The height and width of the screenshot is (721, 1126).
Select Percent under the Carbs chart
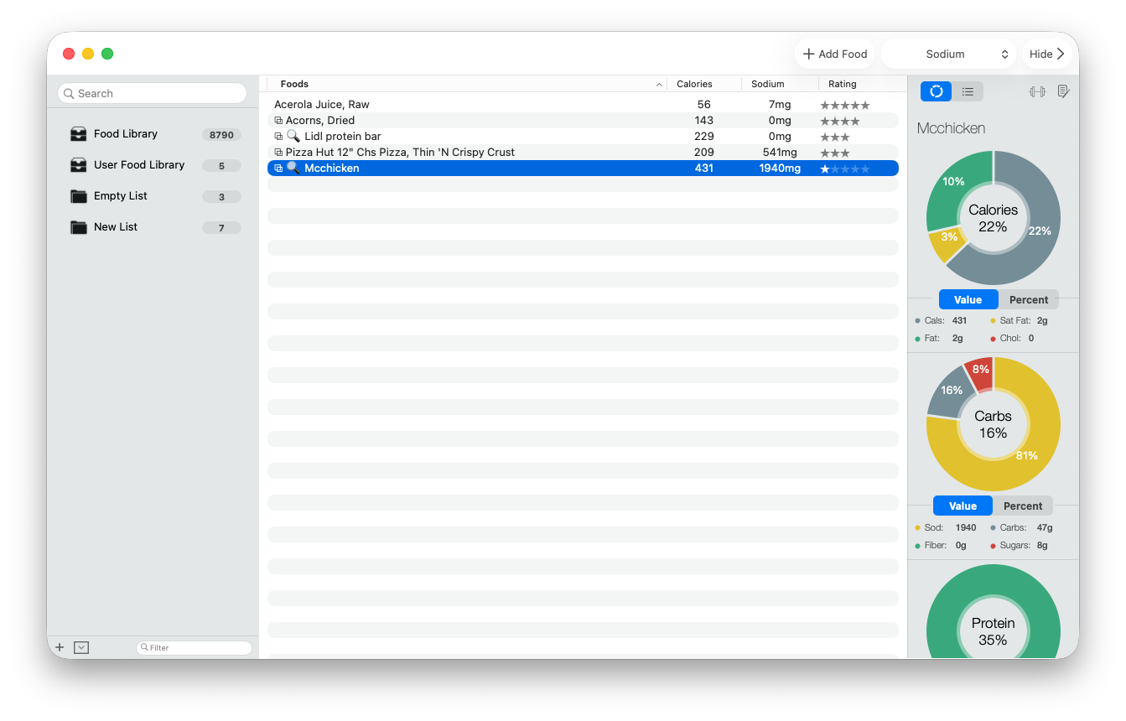(1023, 506)
